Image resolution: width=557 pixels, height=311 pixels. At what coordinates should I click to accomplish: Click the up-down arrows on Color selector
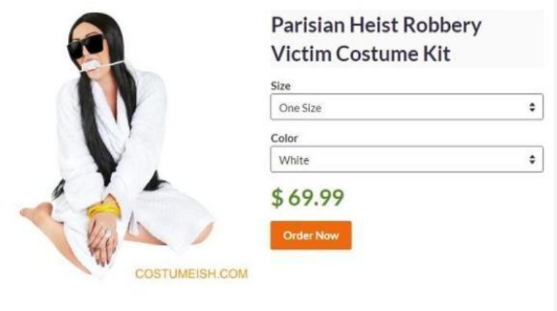(x=532, y=159)
